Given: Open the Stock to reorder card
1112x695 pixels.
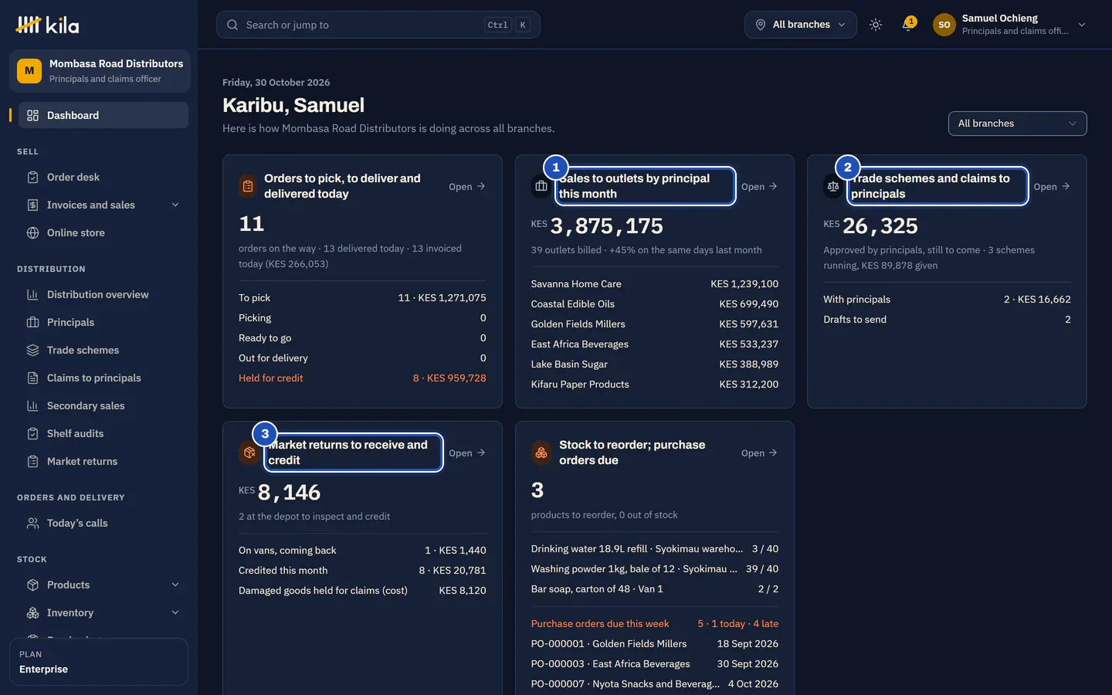Looking at the screenshot, I should (x=759, y=453).
